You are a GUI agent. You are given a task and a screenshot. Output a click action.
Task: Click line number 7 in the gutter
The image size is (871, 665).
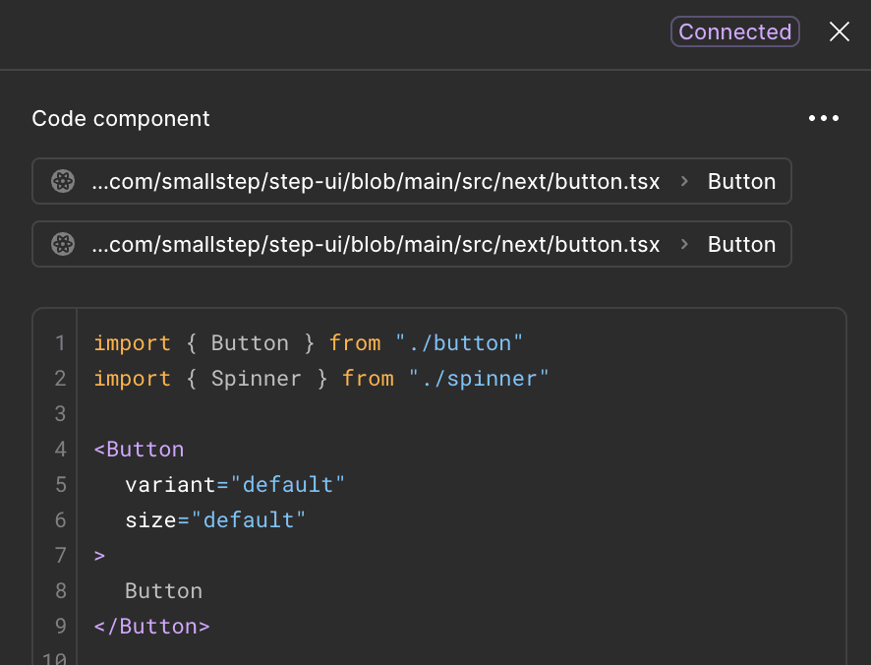point(60,556)
